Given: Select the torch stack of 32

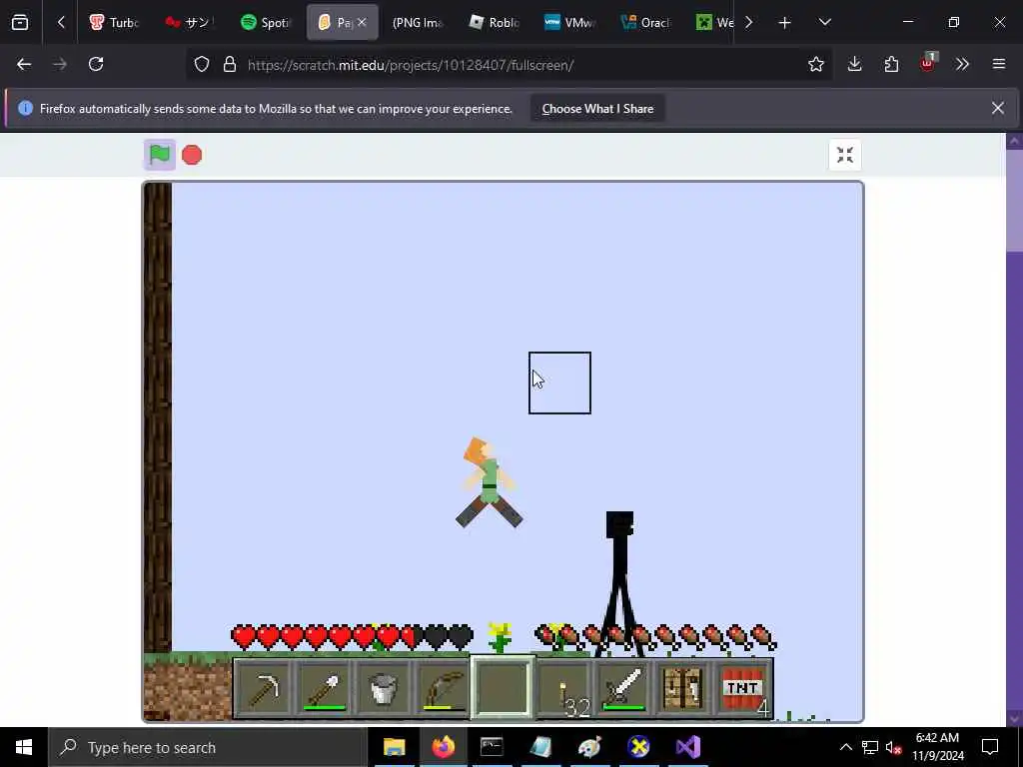Looking at the screenshot, I should point(565,688).
